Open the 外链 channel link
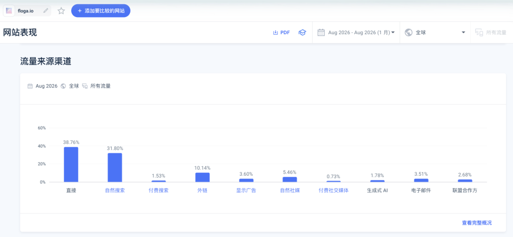513x237 pixels. click(x=202, y=190)
